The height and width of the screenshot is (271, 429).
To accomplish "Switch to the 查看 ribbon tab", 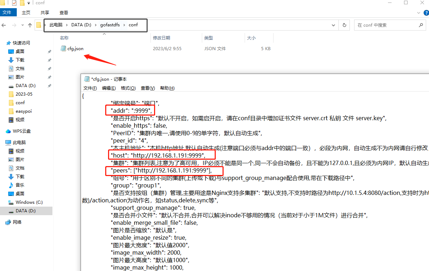I will coord(64,12).
